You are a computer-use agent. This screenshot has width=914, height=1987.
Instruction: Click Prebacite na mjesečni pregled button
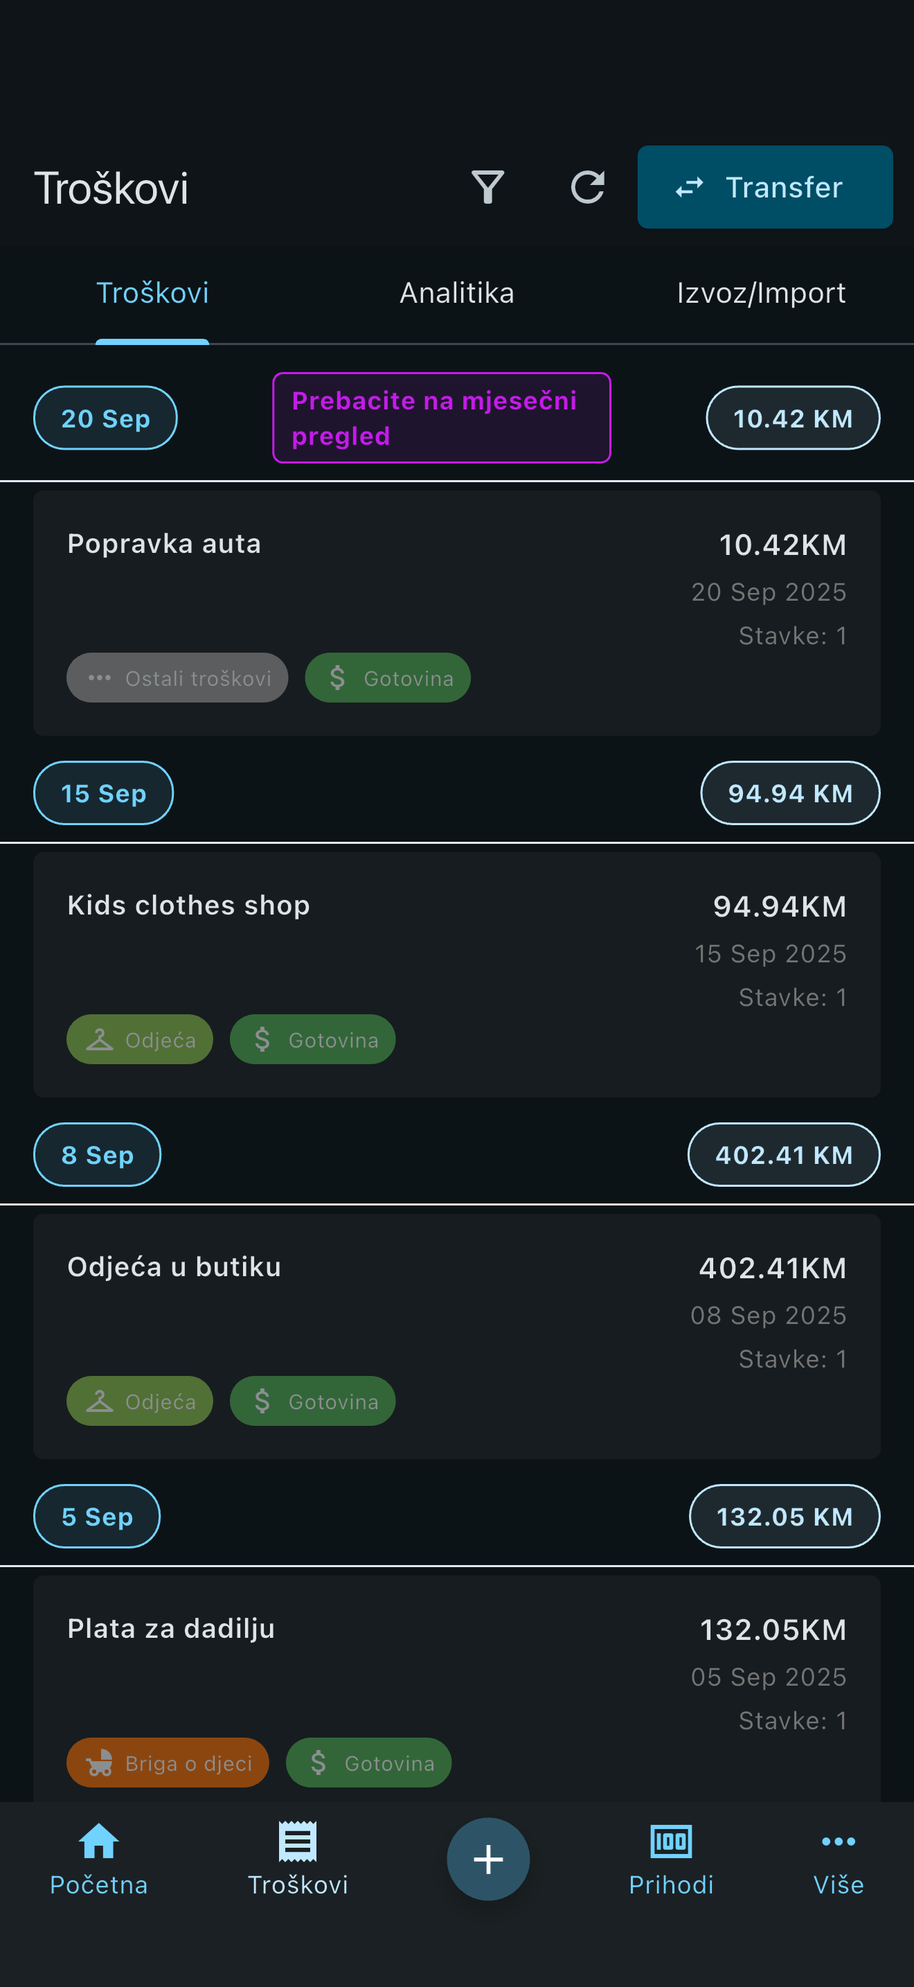click(441, 418)
